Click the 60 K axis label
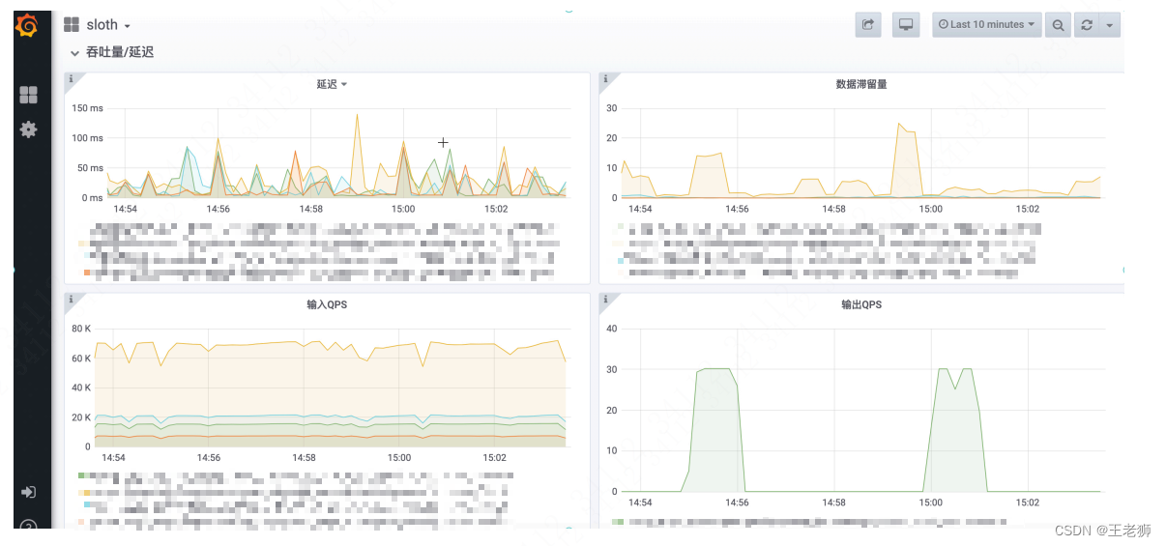Viewport: 1166px width, 546px height. (81, 359)
